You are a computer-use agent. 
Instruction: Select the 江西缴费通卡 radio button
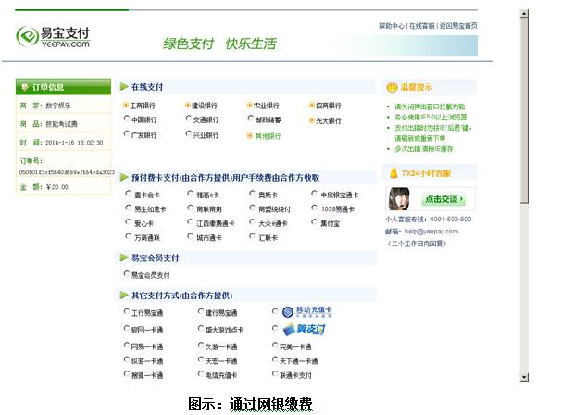(x=190, y=222)
